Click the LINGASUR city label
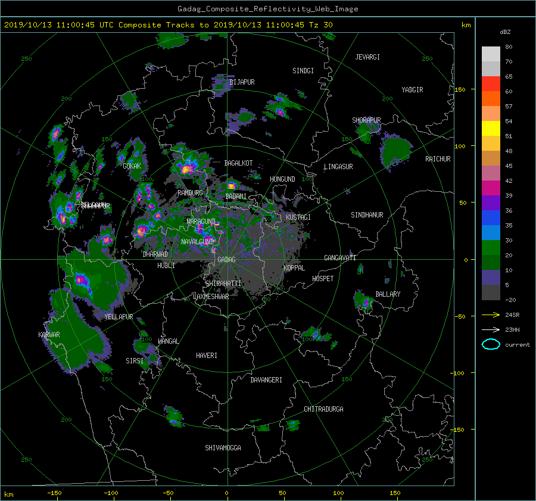Image resolution: width=536 pixels, height=501 pixels. [338, 167]
